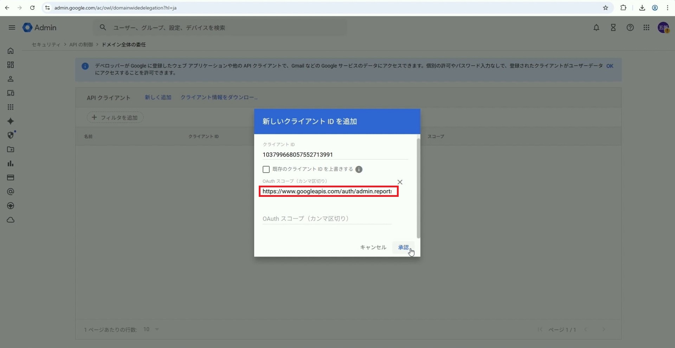Click the dialog vertical scrollbar
The image size is (675, 348).
tap(418, 188)
